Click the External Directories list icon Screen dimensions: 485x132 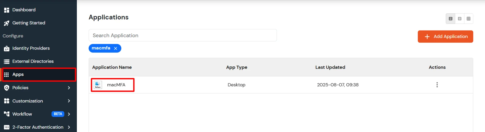[x=7, y=61]
